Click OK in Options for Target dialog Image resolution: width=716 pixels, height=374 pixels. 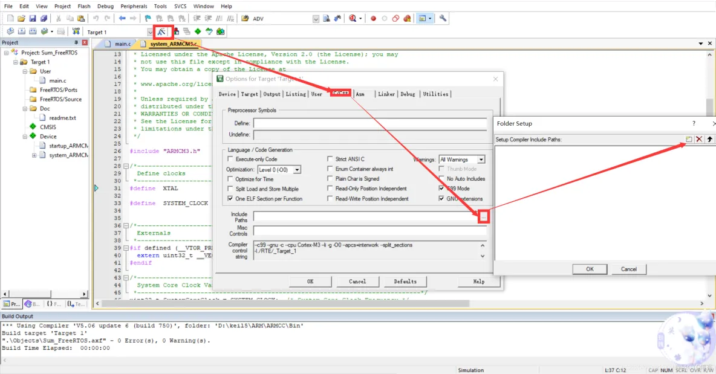tap(310, 282)
